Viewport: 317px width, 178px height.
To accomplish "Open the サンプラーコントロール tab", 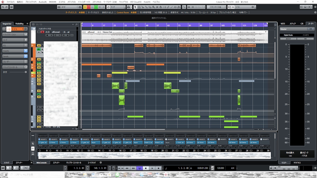I will coord(74,163).
